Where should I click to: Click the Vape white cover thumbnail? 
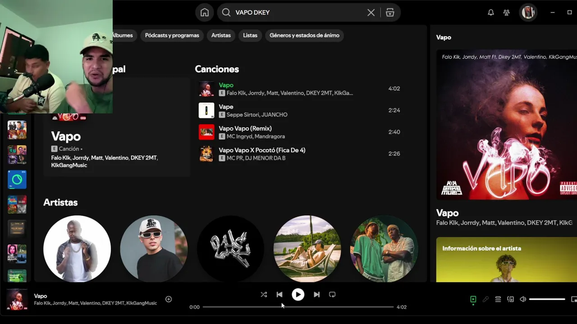tap(206, 110)
